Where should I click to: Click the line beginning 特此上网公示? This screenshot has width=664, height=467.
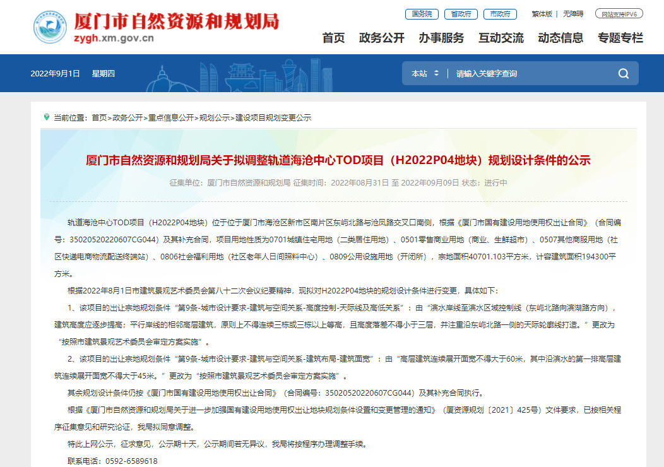pyautogui.click(x=218, y=444)
